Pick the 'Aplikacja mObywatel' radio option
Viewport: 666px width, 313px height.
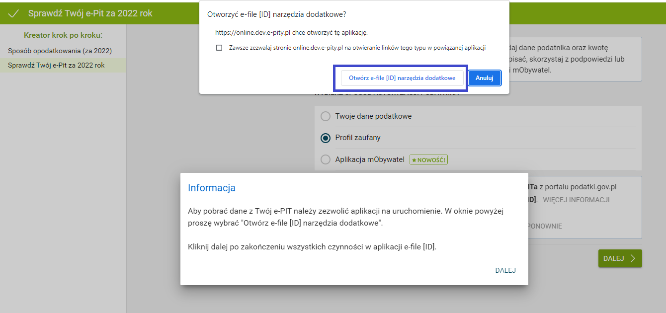click(x=326, y=159)
